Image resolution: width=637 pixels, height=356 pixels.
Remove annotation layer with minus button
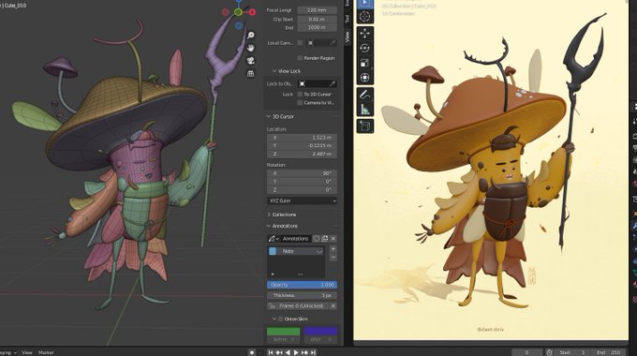click(333, 258)
